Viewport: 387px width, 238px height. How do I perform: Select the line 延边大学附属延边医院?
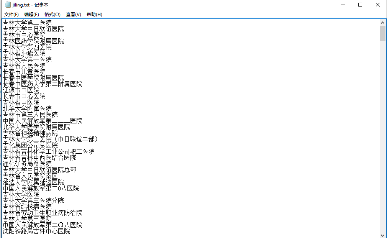pyautogui.click(x=33, y=182)
